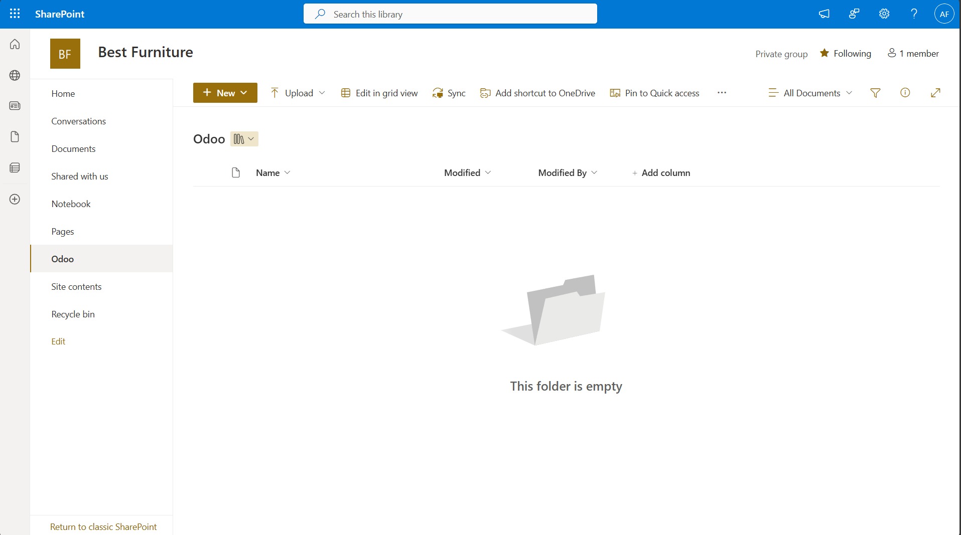Go to Home in site navigation
The width and height of the screenshot is (961, 535).
pyautogui.click(x=63, y=94)
